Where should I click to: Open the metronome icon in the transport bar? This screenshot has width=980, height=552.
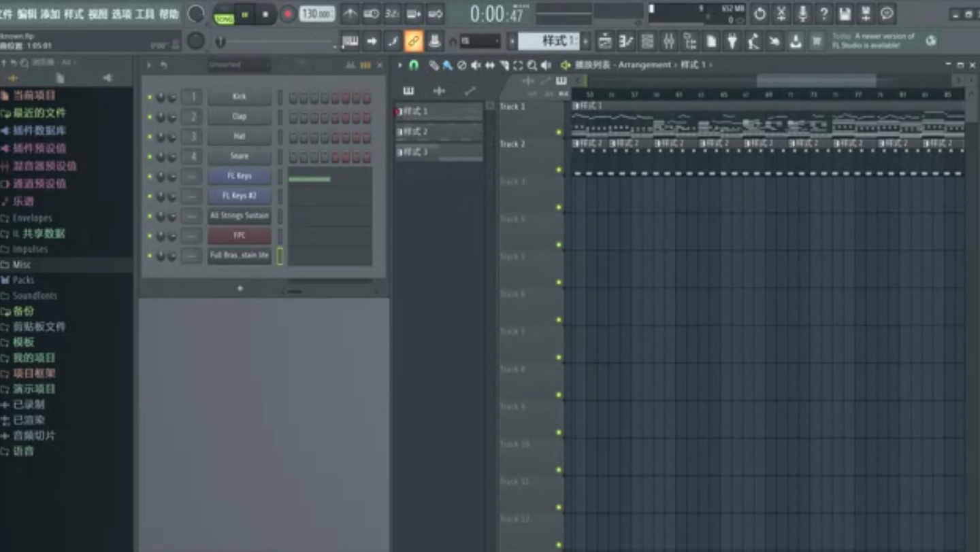(x=350, y=13)
